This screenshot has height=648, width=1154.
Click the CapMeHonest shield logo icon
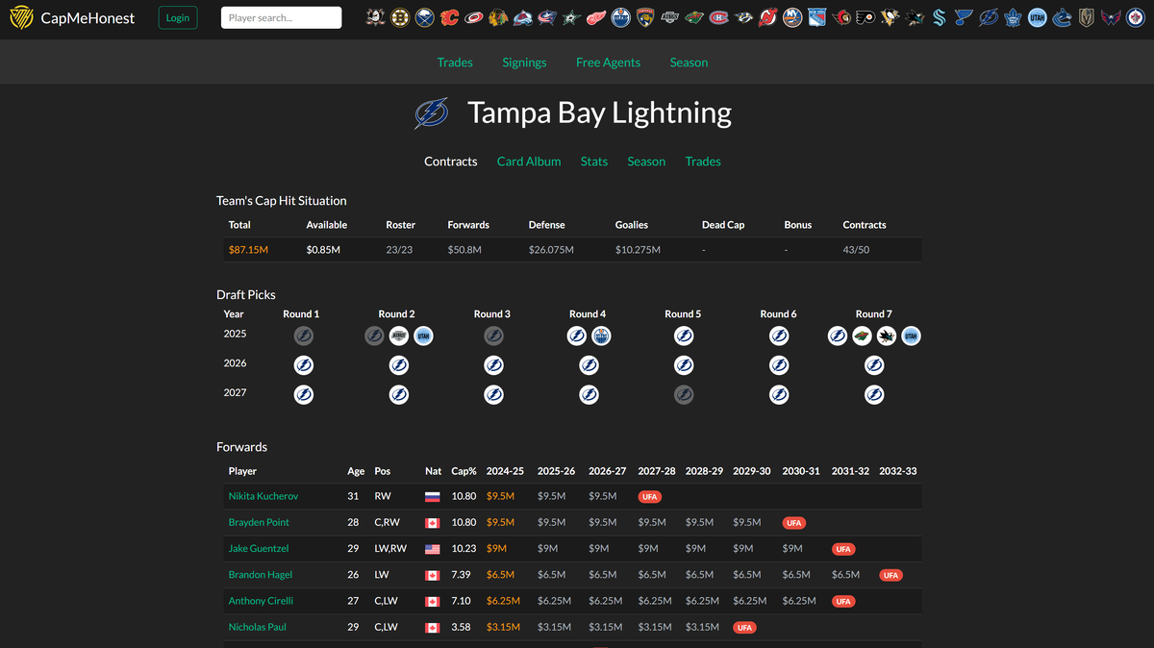coord(21,17)
